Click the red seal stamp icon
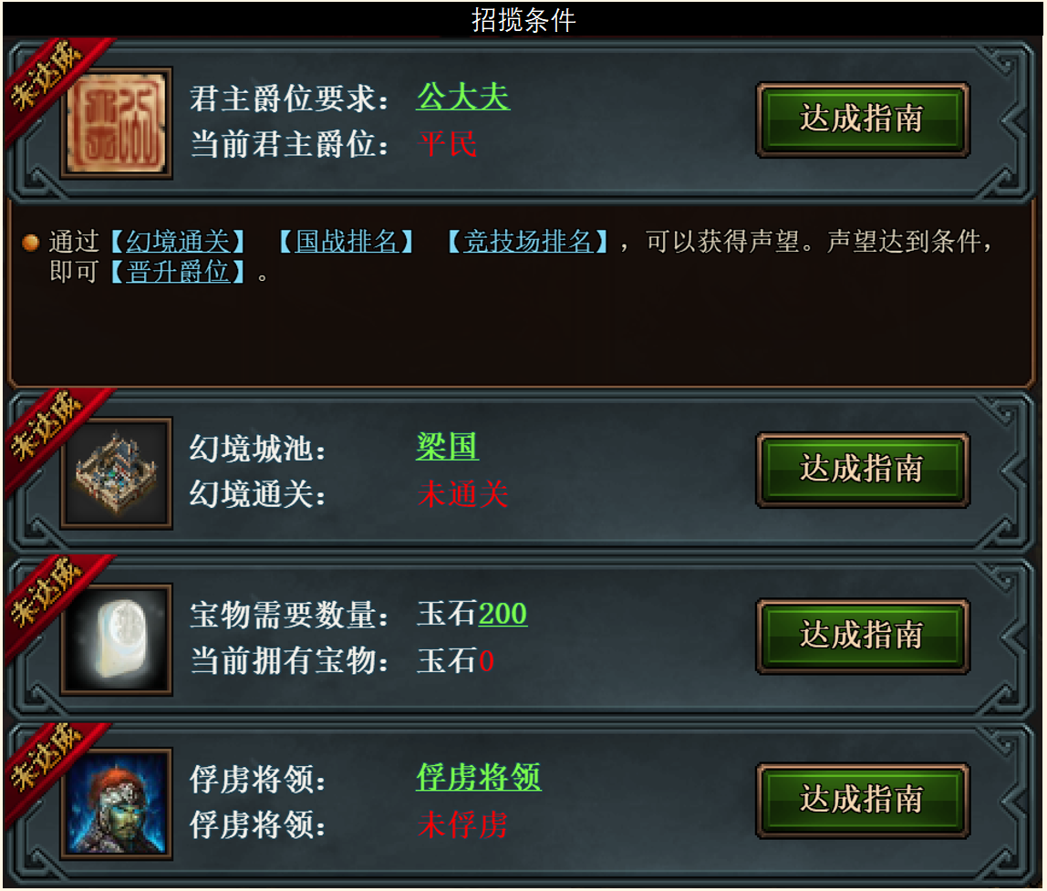 tap(116, 123)
